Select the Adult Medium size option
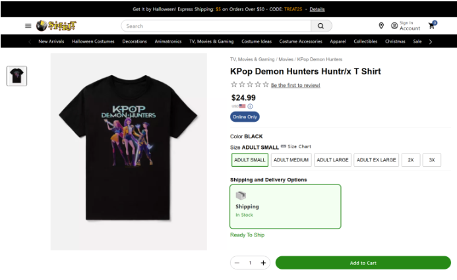 [x=291, y=160]
